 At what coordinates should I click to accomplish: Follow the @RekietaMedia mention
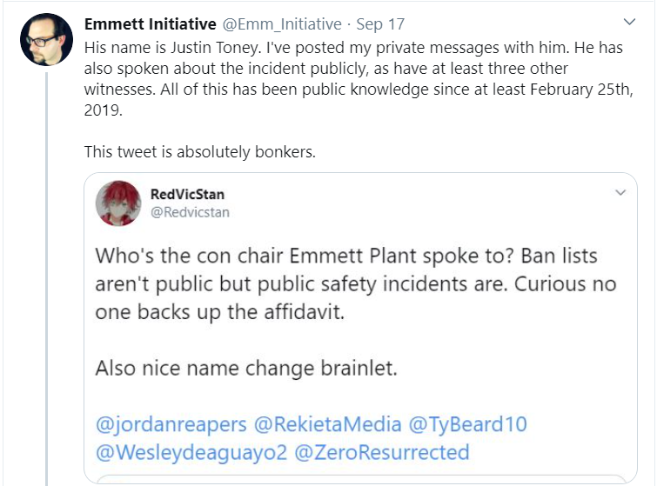pos(328,424)
